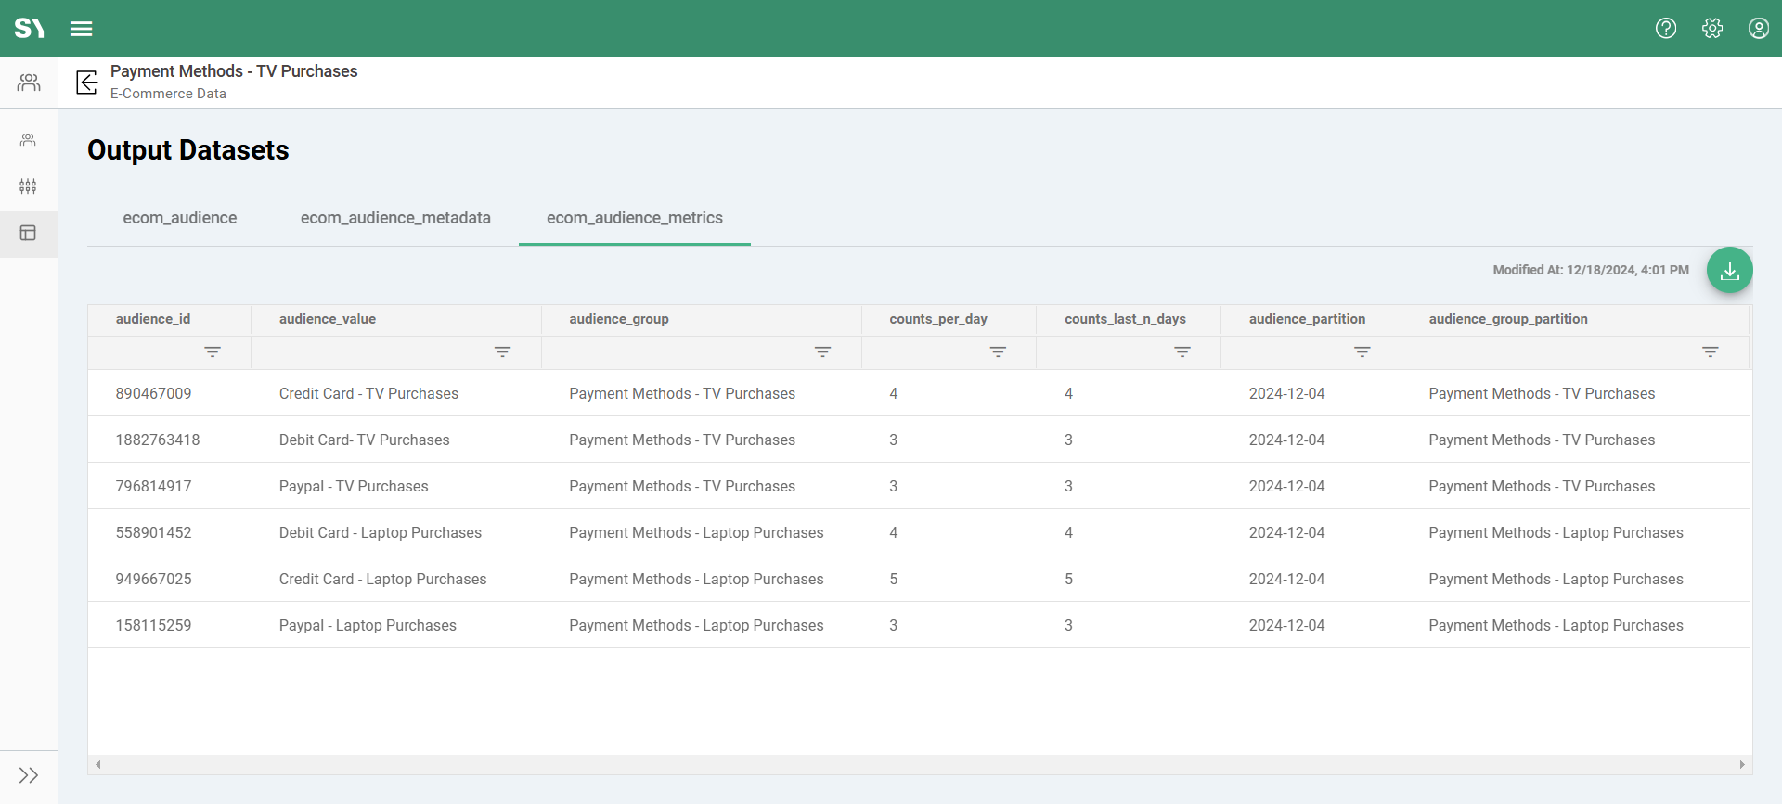Image resolution: width=1782 pixels, height=804 pixels.
Task: Open the user account profile icon
Action: tap(1758, 29)
